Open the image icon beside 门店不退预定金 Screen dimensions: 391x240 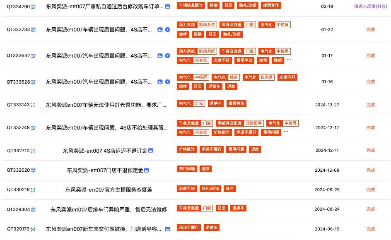[x=147, y=170]
